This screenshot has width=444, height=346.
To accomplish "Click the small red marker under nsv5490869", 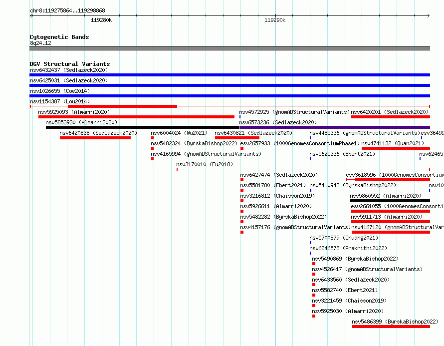I will click(314, 264).
